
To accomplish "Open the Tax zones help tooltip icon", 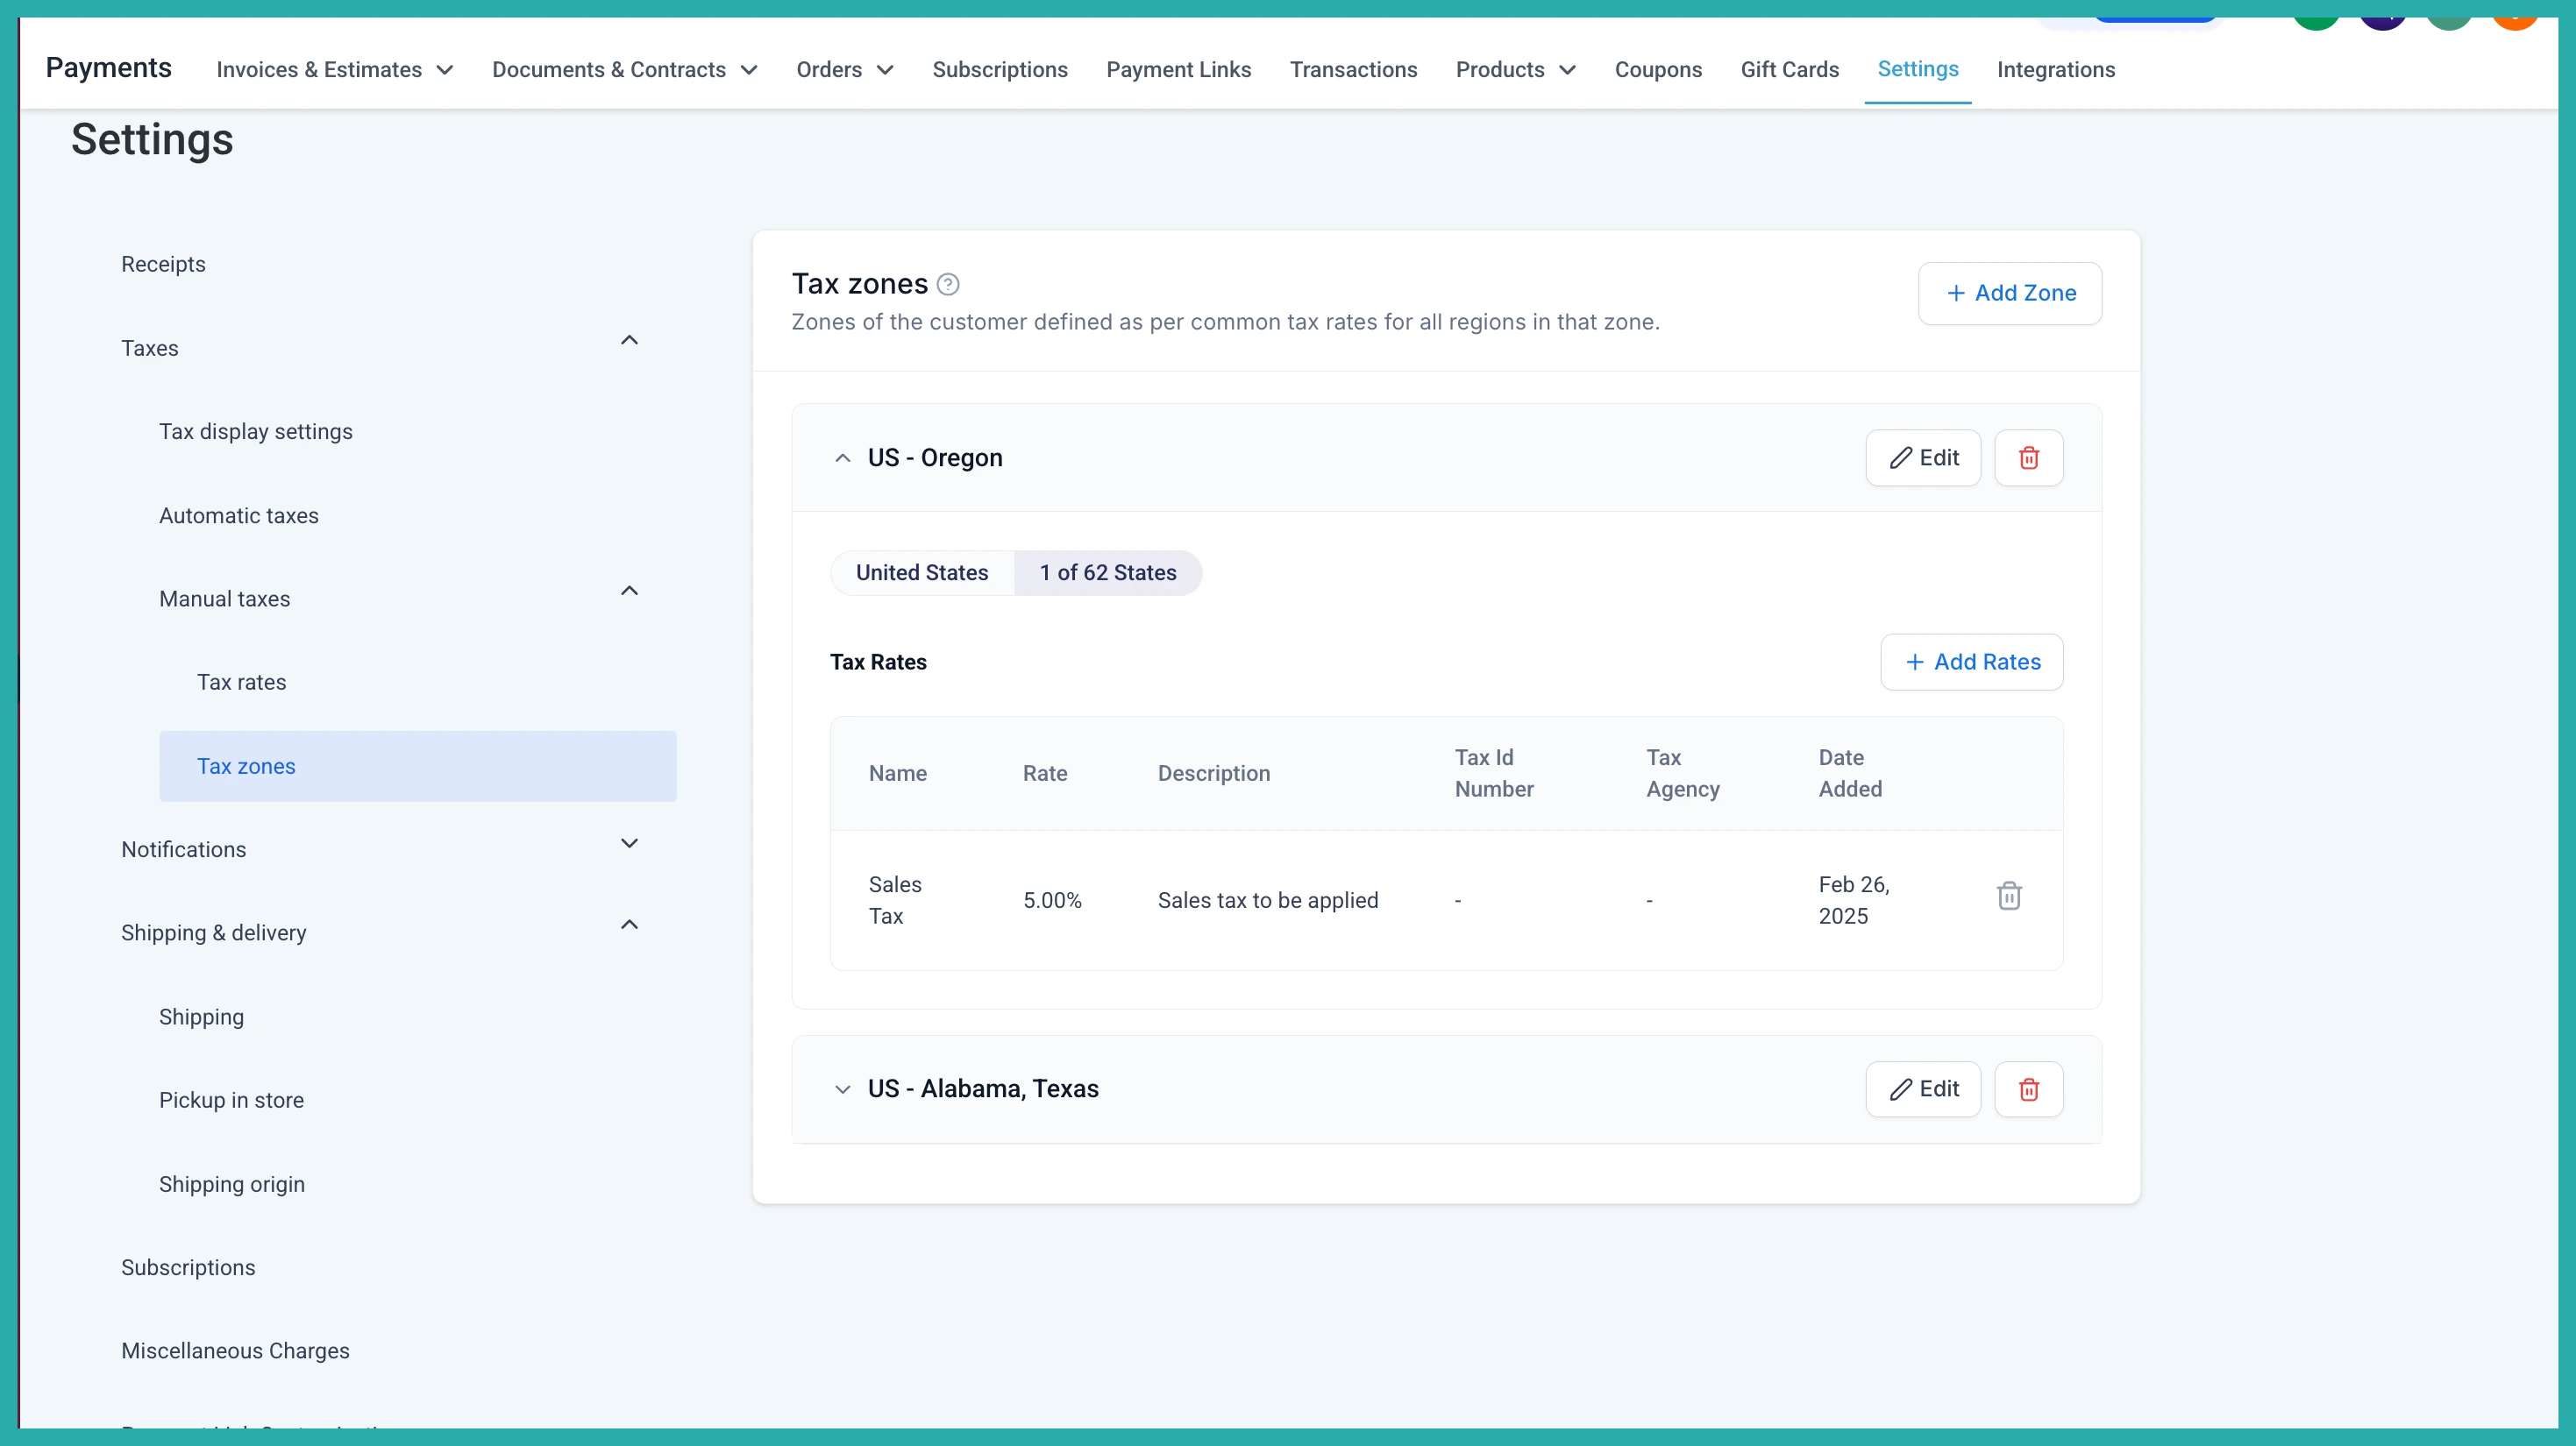I will (948, 285).
